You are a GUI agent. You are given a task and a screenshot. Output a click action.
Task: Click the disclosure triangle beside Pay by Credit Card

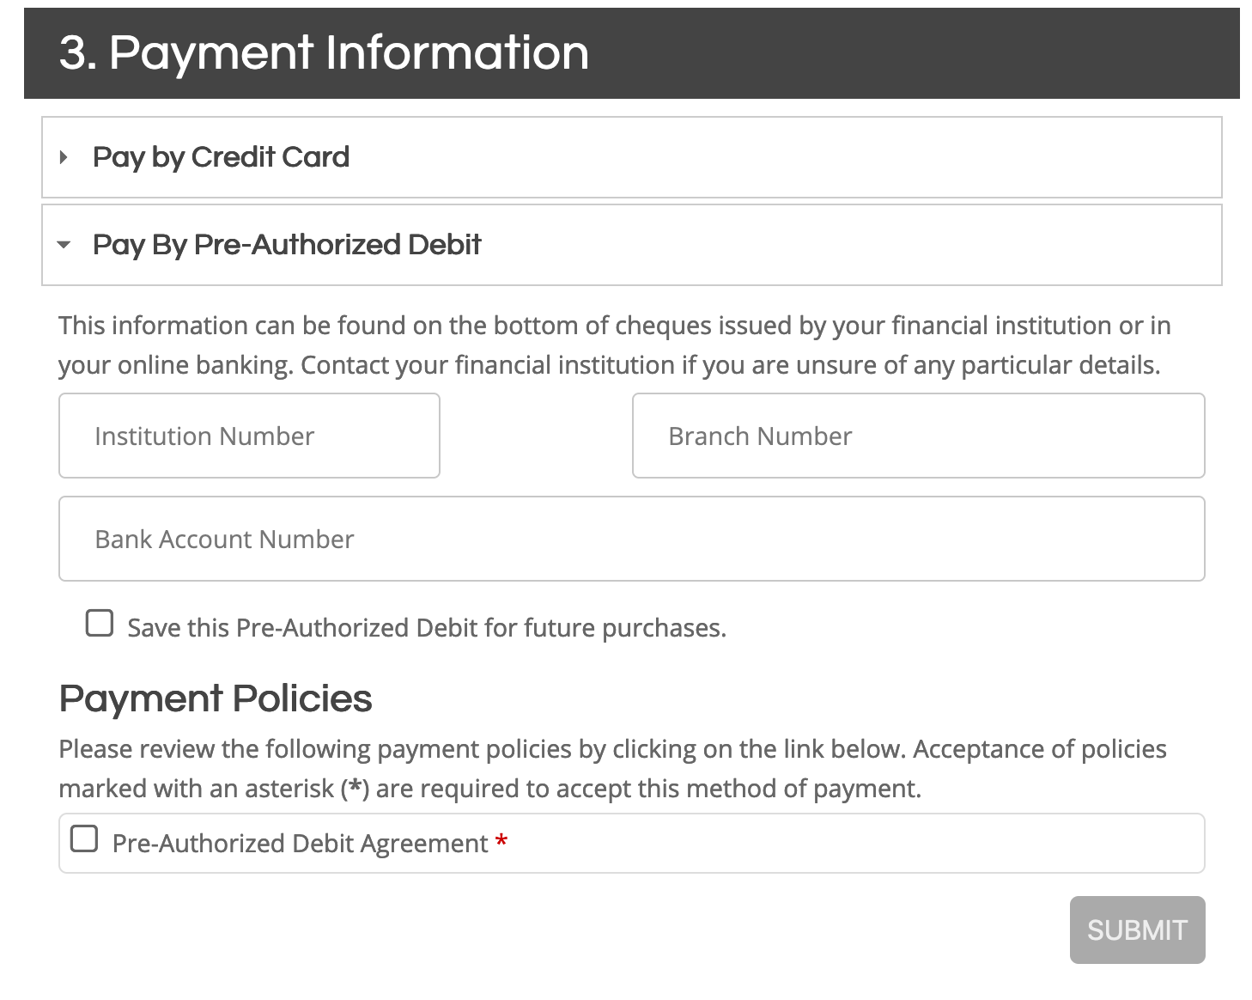(x=64, y=157)
